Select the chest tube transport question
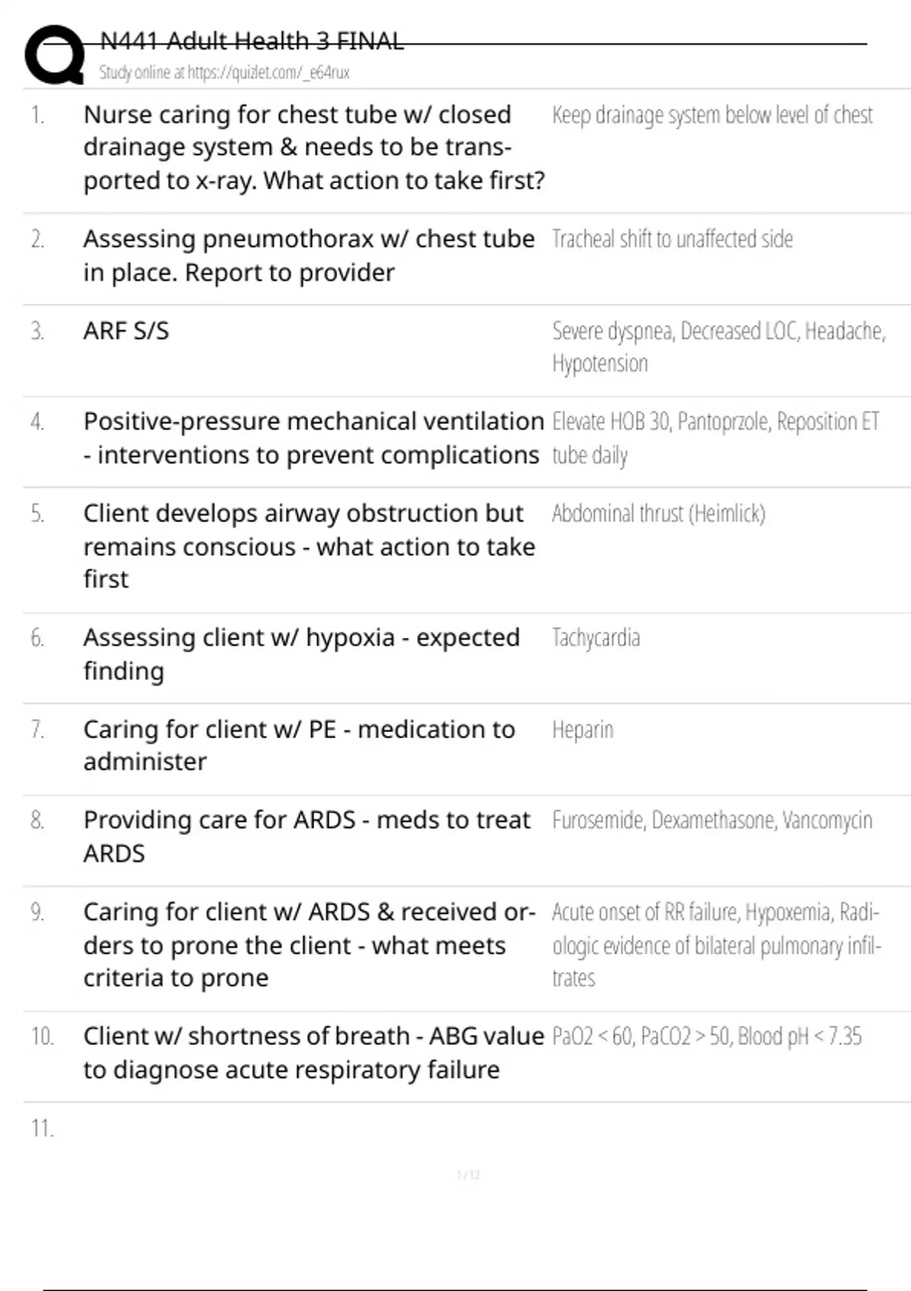 click(x=314, y=147)
